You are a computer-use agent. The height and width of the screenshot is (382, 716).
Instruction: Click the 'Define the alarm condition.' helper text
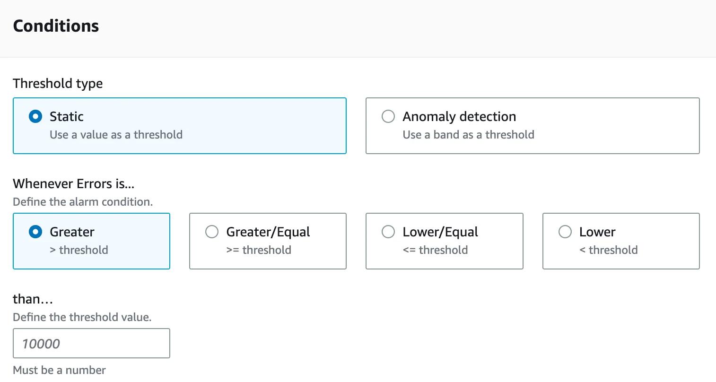[82, 202]
